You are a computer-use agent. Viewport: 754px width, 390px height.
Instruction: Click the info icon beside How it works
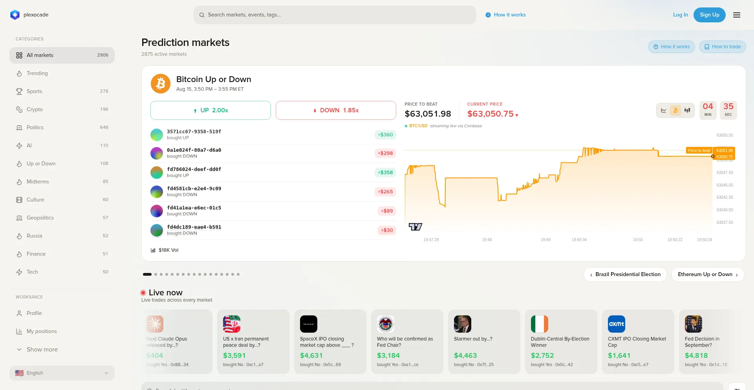pyautogui.click(x=488, y=15)
